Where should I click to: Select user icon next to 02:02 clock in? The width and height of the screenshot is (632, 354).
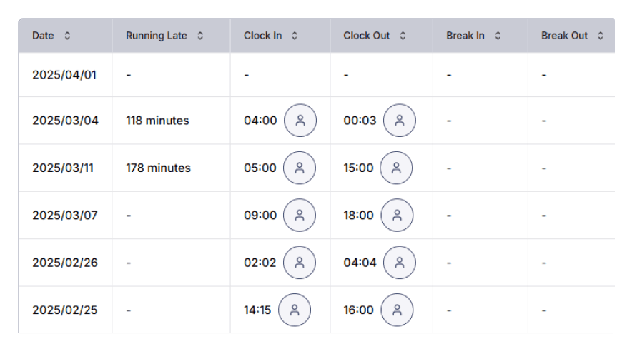pos(300,262)
